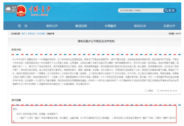The height and width of the screenshot is (126, 184).
Task: Click the letter title 请核实趣步公司是否合法并告知
Action: pos(96,41)
